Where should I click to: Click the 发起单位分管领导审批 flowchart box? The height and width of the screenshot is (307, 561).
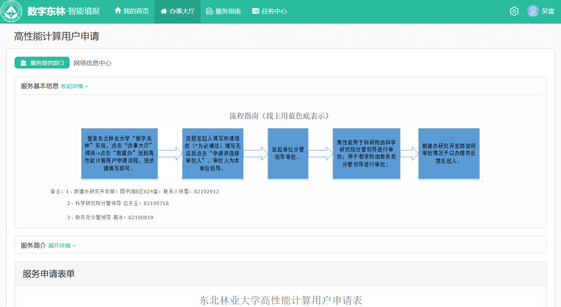tap(288, 153)
